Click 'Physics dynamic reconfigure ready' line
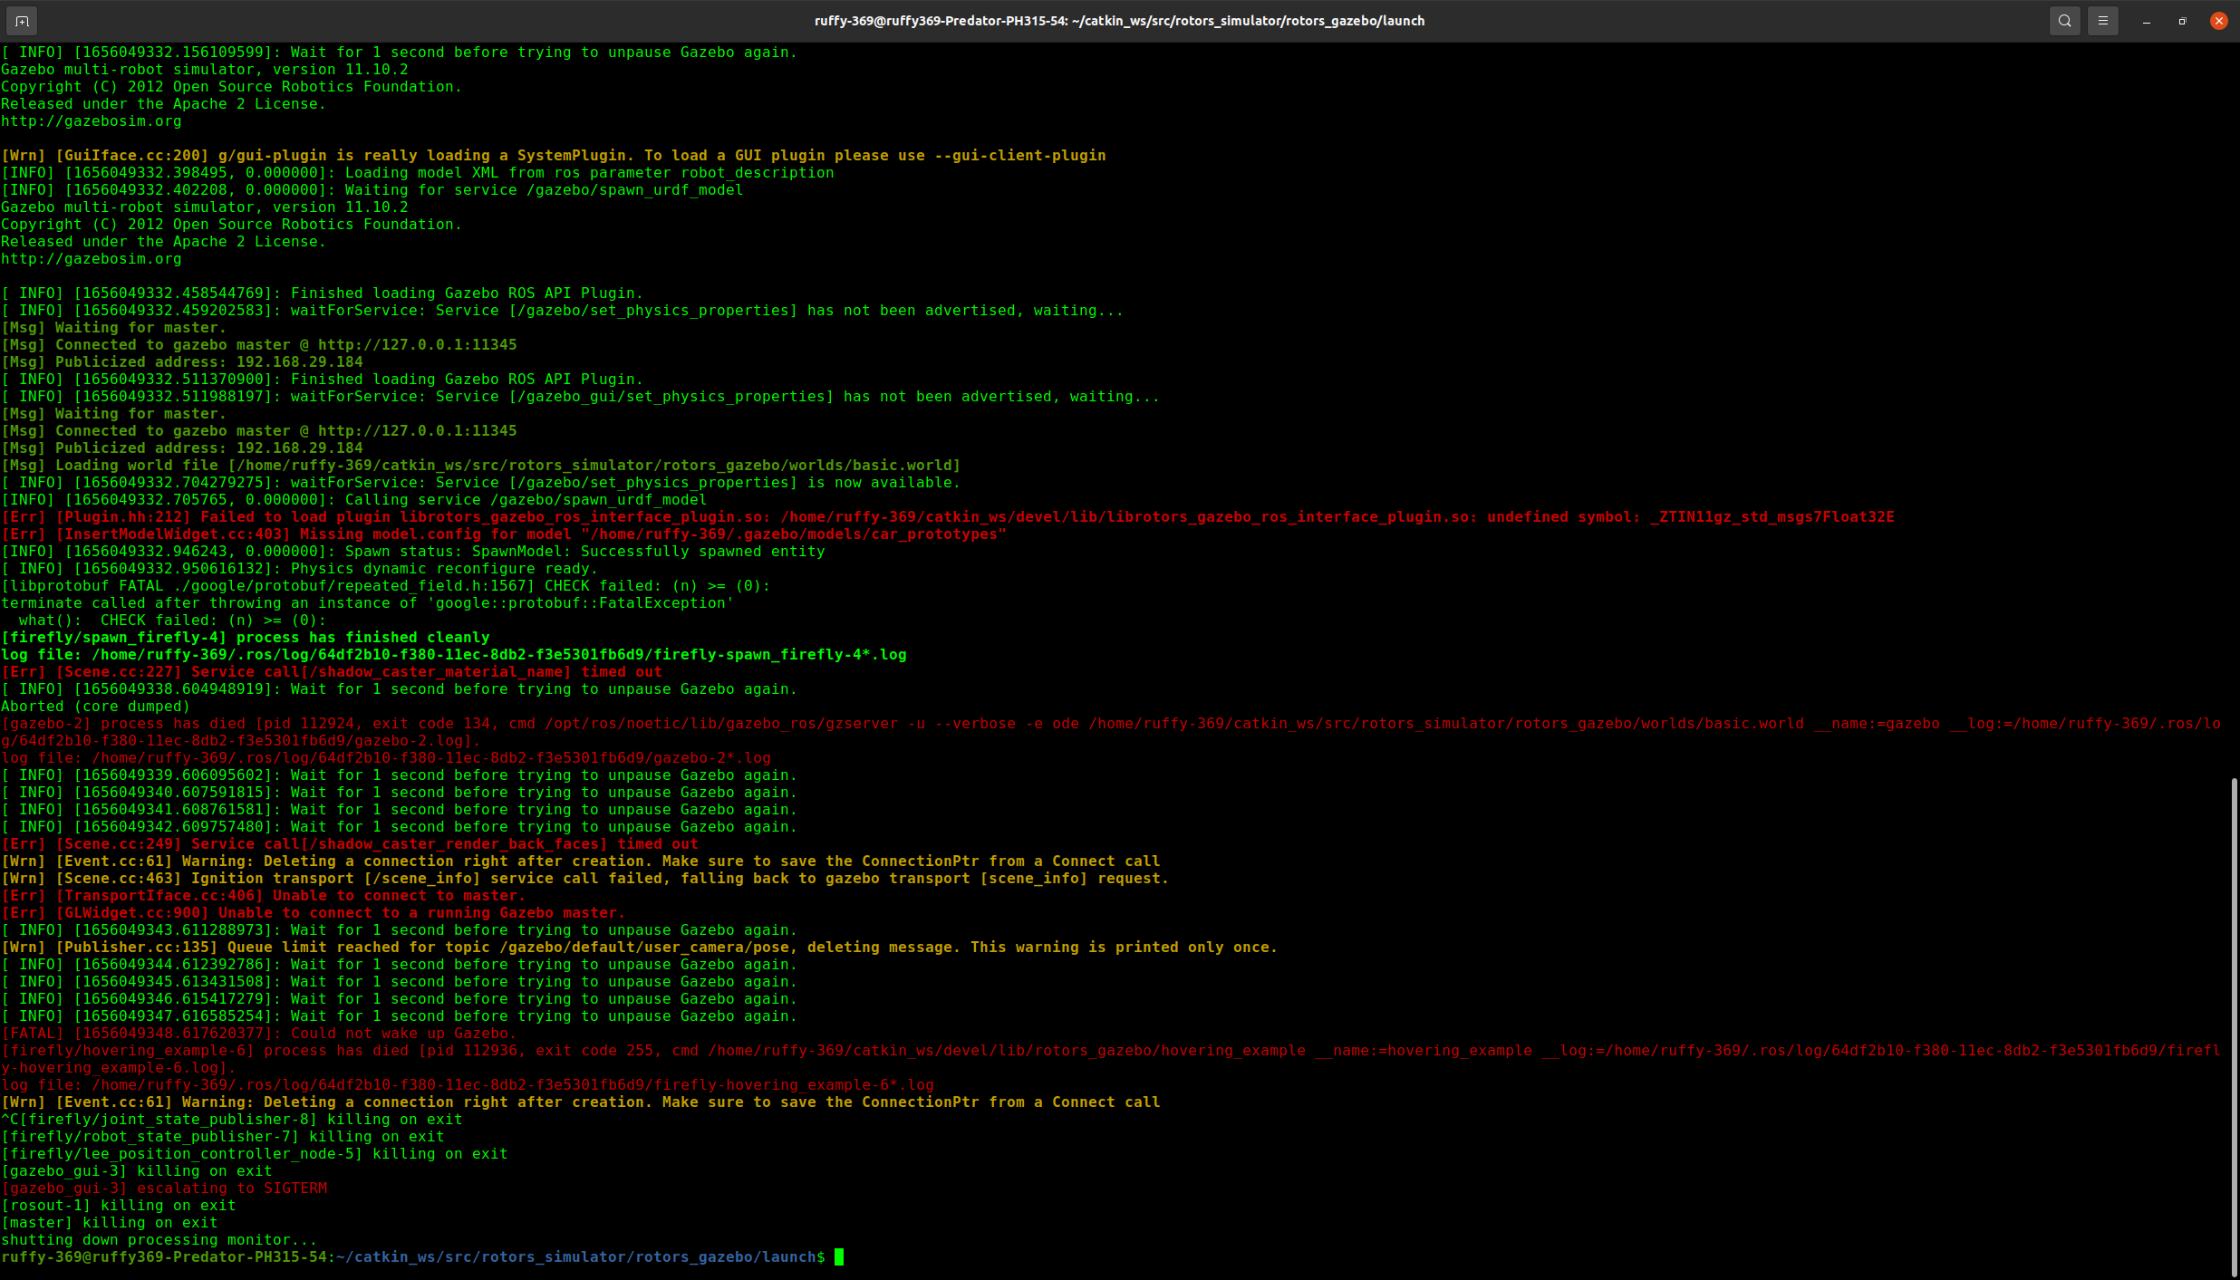Image resolution: width=2240 pixels, height=1280 pixels. (299, 569)
